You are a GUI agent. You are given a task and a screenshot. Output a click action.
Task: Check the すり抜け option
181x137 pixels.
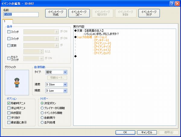tap(9, 118)
